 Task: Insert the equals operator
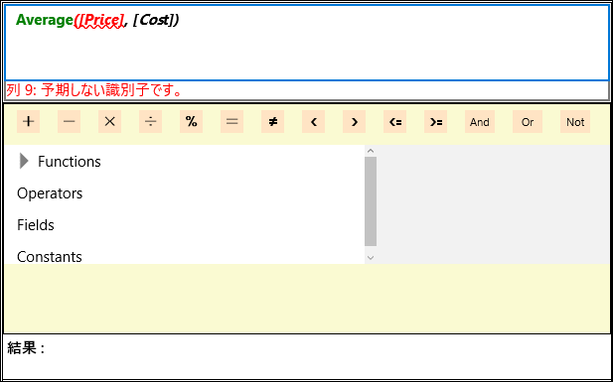coord(231,122)
